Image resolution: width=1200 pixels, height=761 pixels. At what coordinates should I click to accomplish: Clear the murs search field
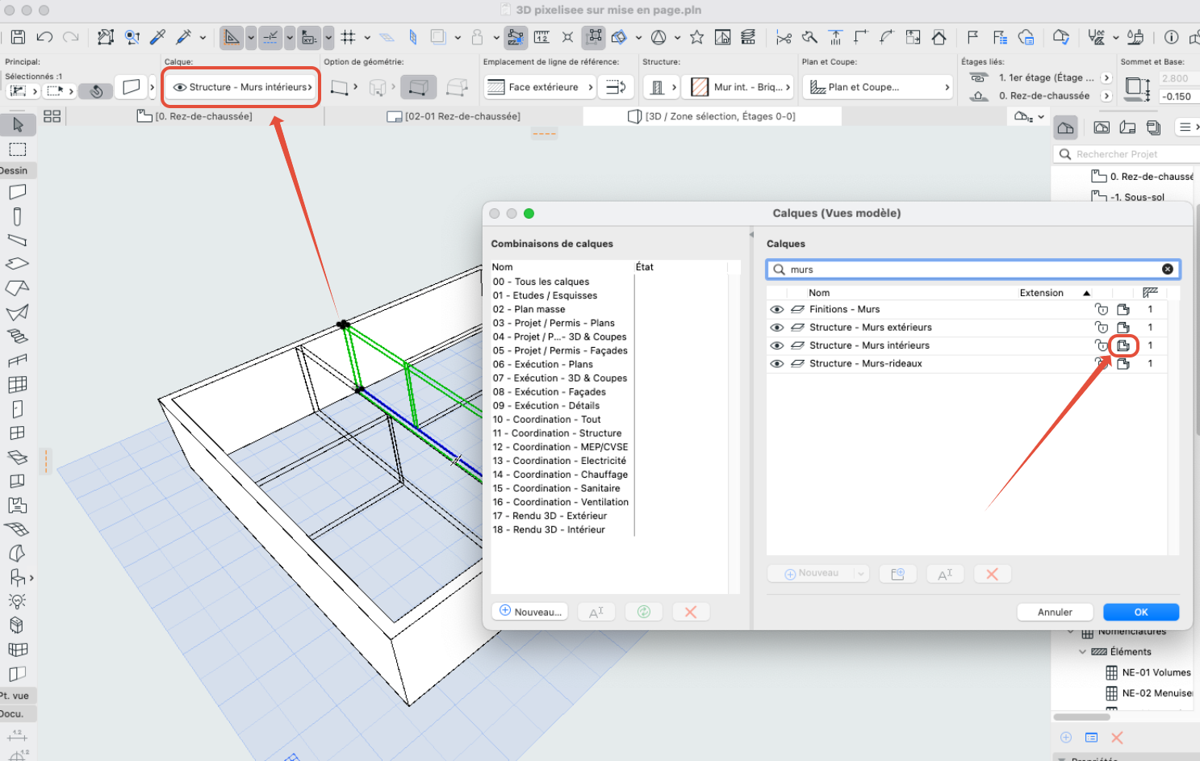click(1168, 270)
